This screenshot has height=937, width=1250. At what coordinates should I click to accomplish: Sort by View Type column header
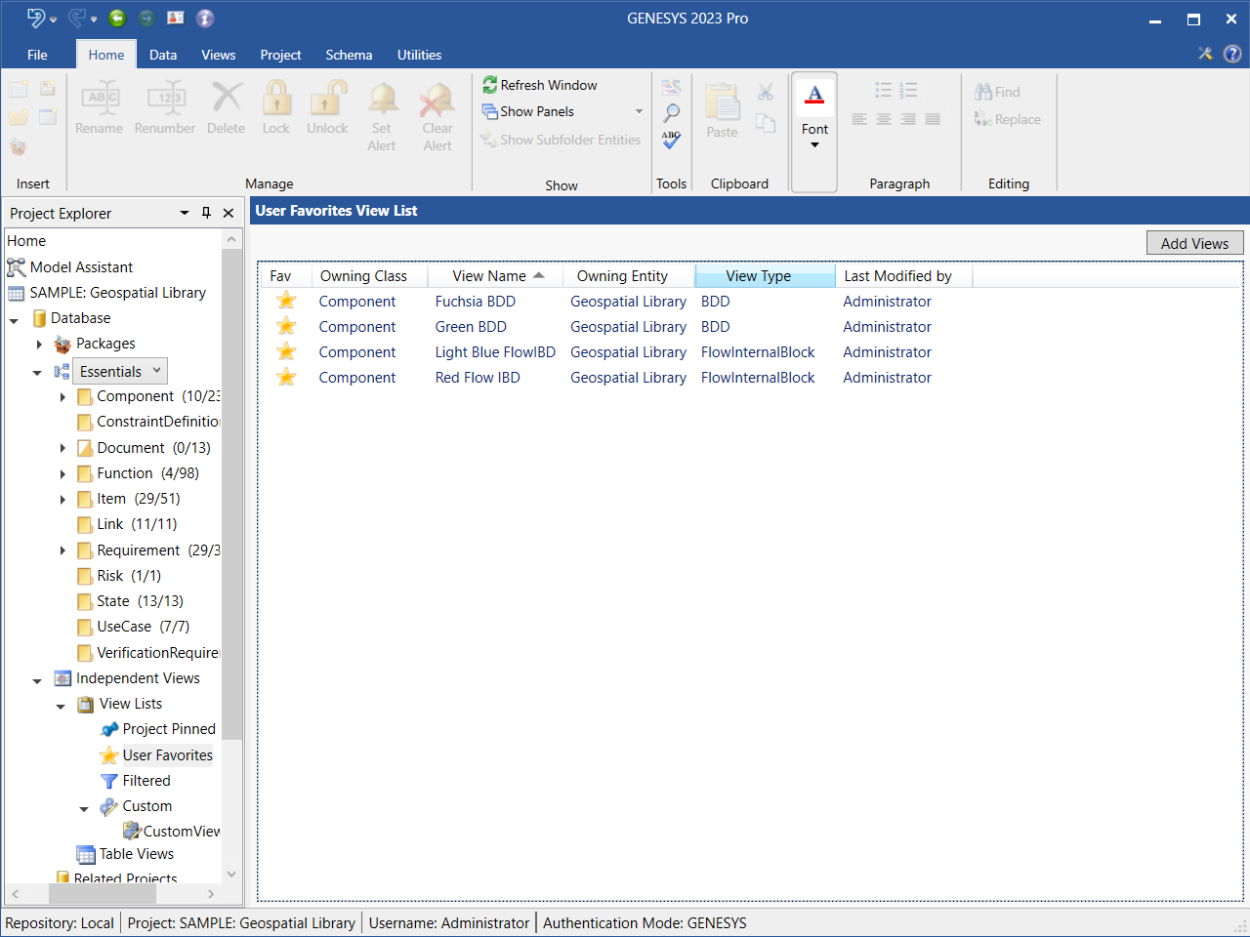pyautogui.click(x=759, y=276)
